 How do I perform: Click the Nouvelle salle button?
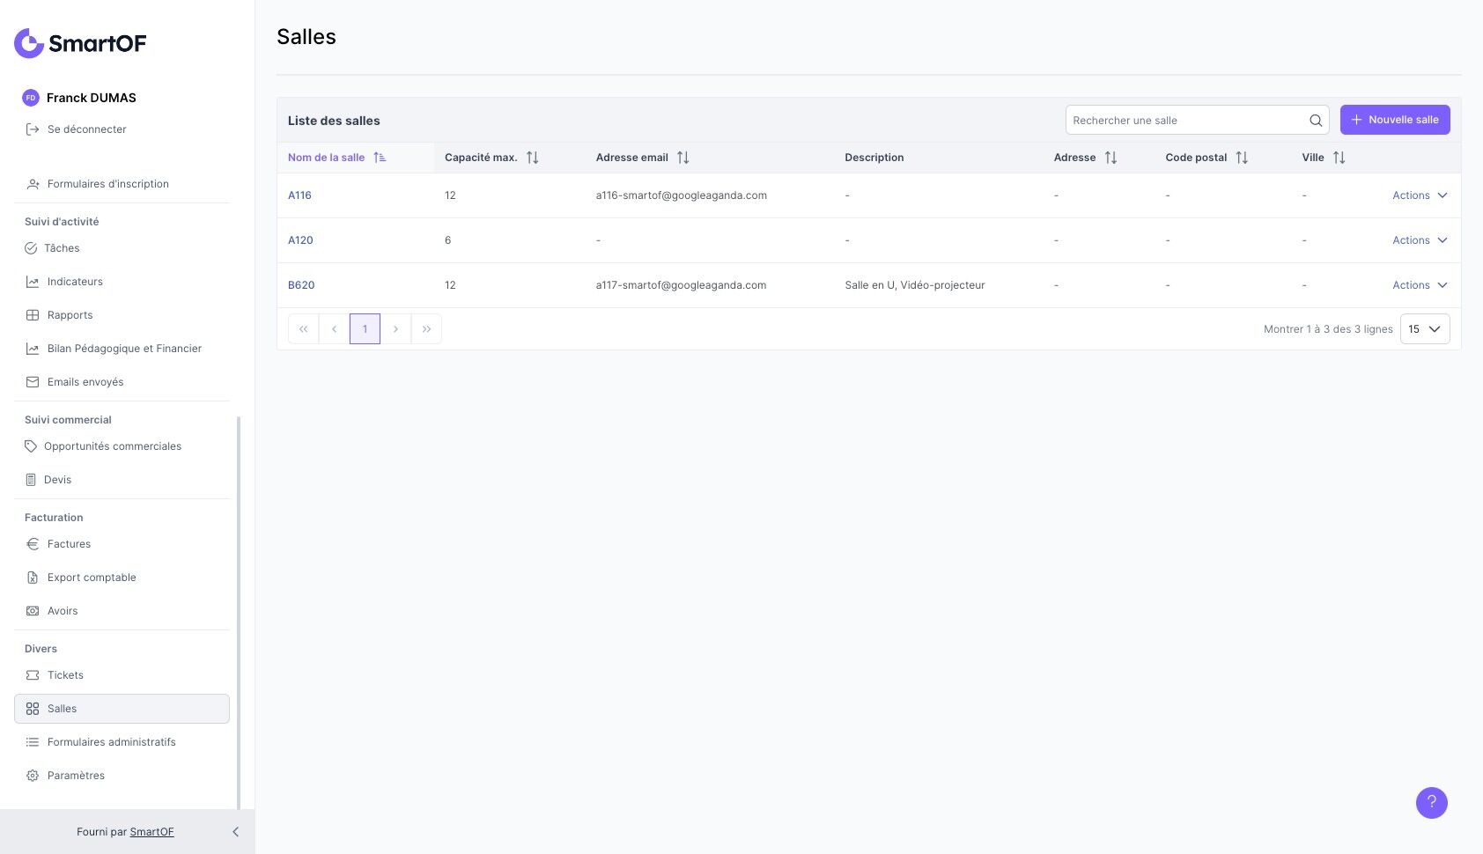pyautogui.click(x=1395, y=120)
